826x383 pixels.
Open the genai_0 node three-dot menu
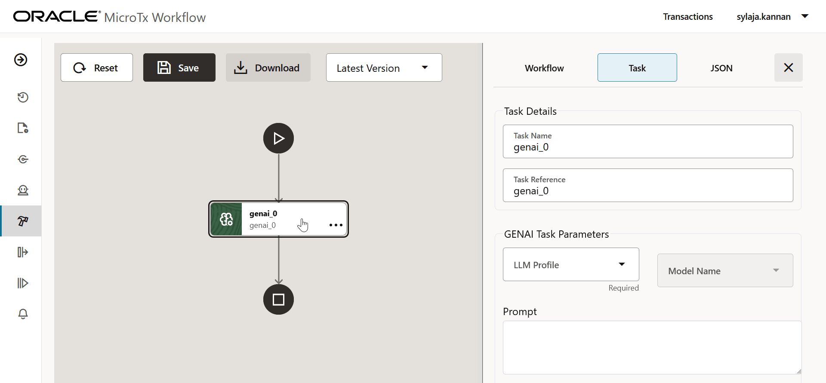(x=336, y=225)
